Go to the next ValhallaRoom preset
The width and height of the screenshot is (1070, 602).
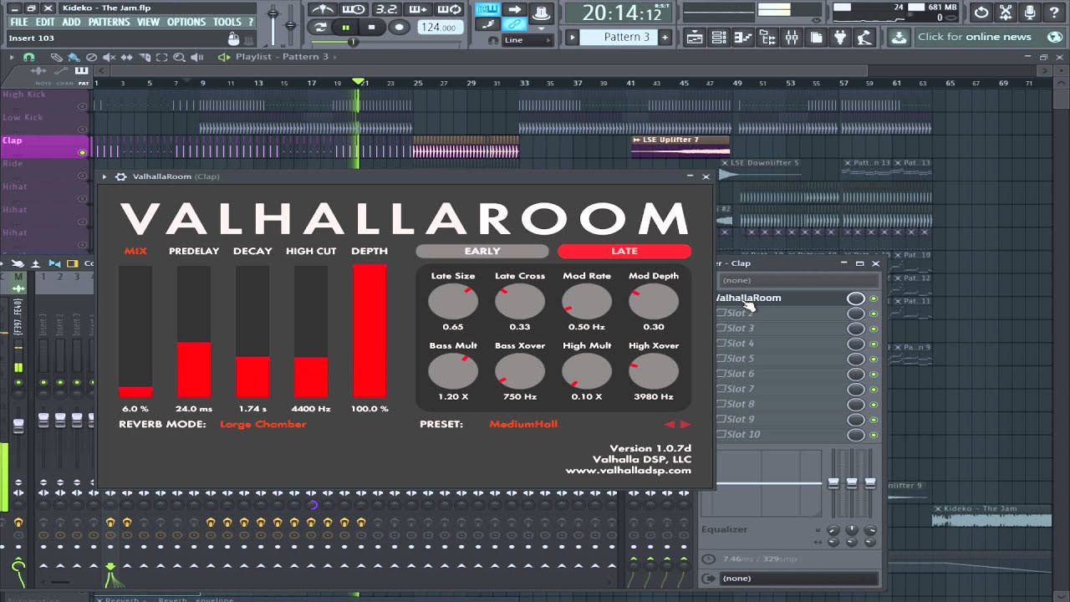[685, 425]
